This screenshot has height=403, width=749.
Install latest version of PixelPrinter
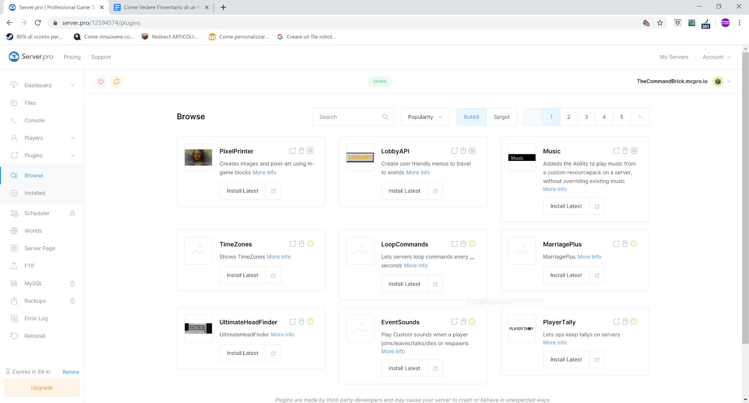[242, 191]
